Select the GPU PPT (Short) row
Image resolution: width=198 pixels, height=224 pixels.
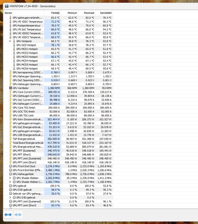pos(58,155)
